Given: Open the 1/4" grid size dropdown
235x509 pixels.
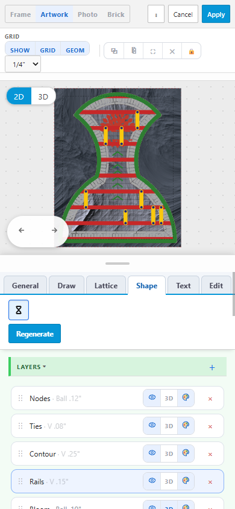Looking at the screenshot, I should (23, 64).
